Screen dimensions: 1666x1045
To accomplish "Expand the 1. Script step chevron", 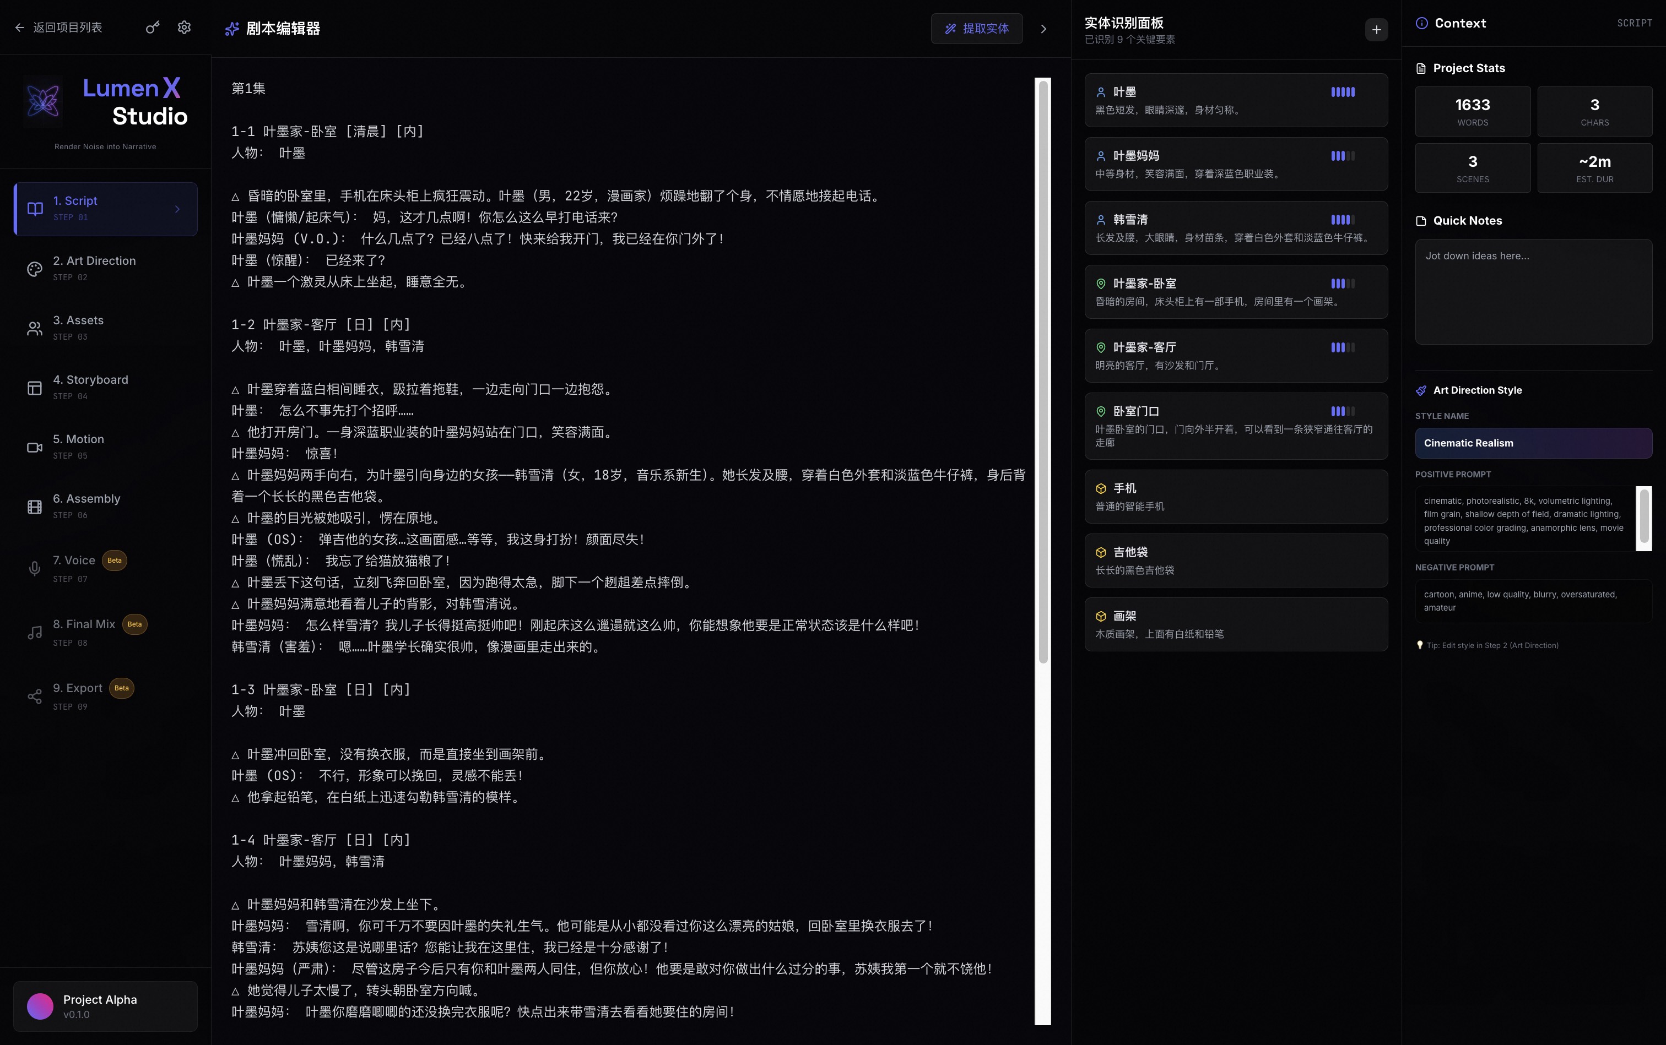I will tap(178, 209).
